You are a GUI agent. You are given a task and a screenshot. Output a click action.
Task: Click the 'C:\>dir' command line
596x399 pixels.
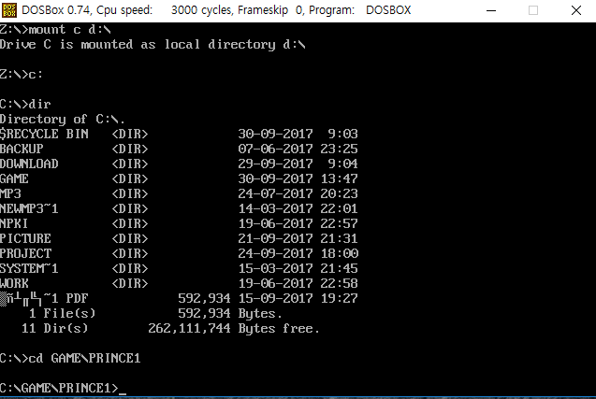coord(25,105)
